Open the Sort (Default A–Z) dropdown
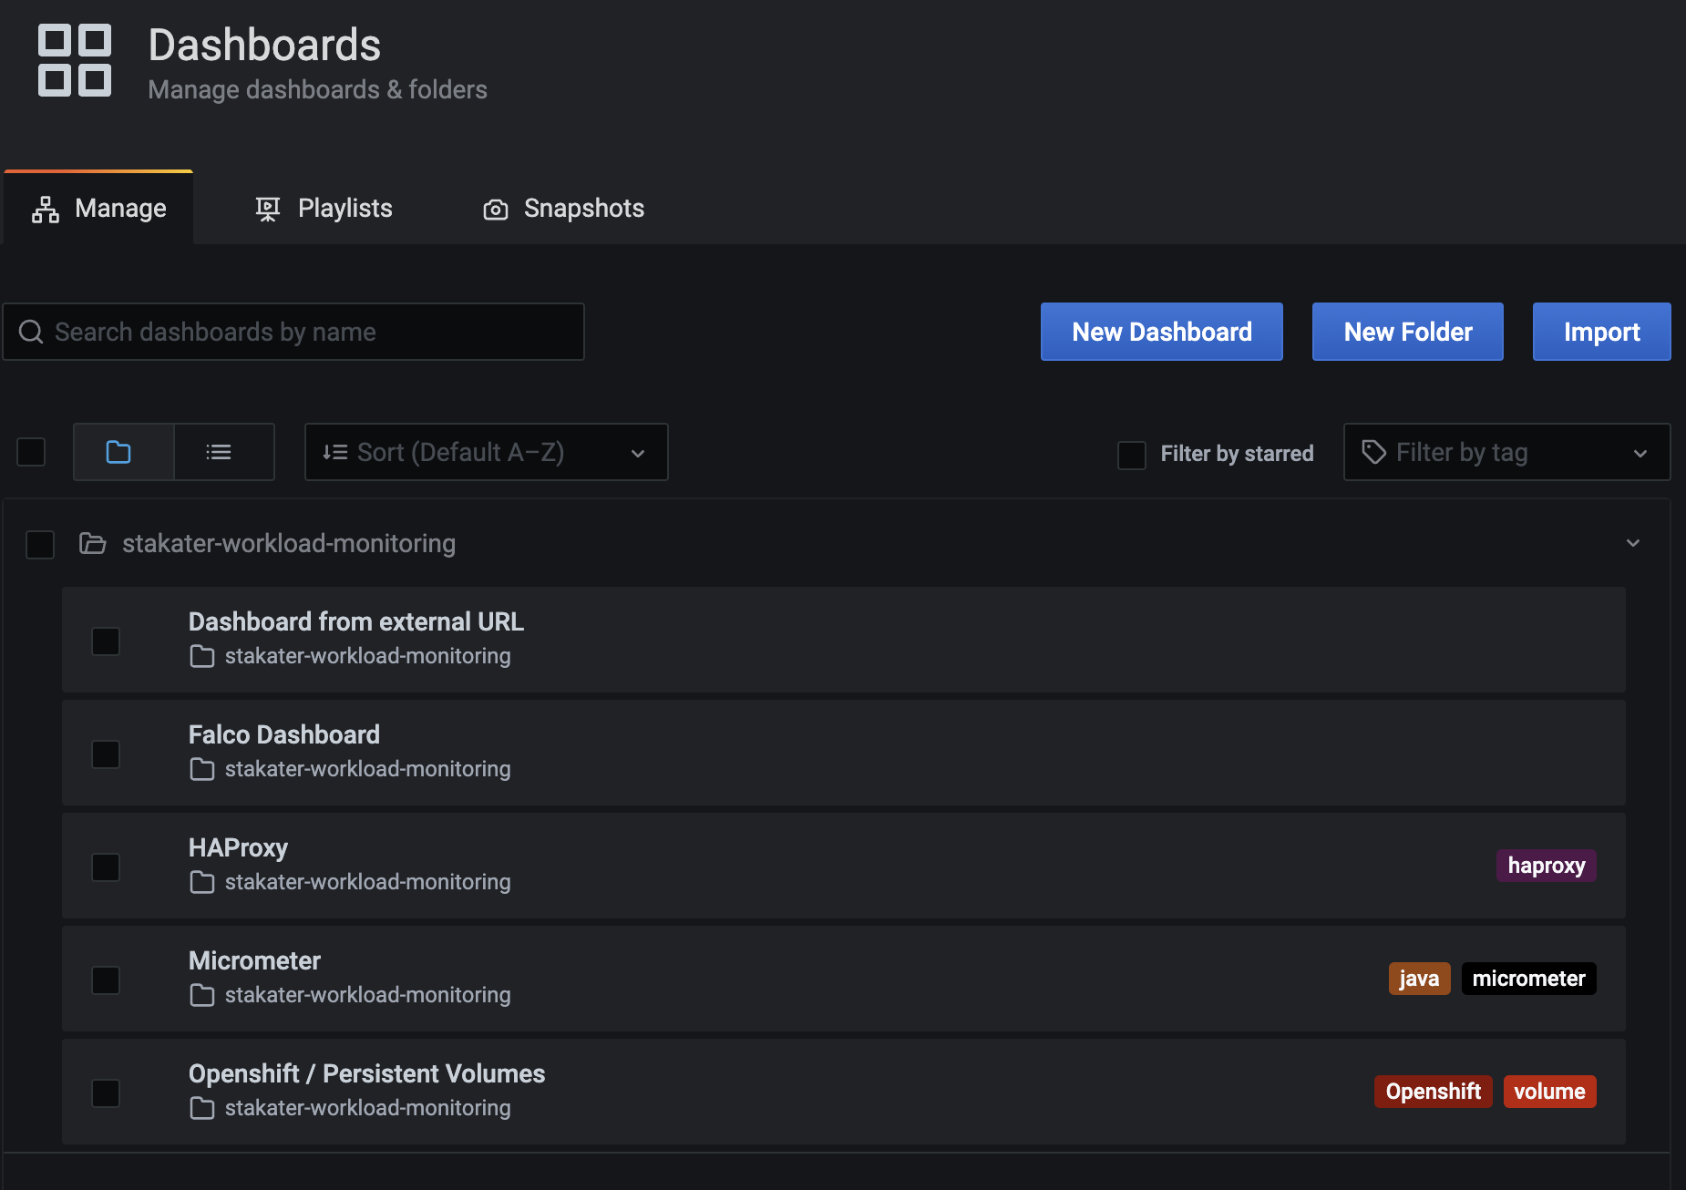The width and height of the screenshot is (1686, 1190). pos(486,452)
